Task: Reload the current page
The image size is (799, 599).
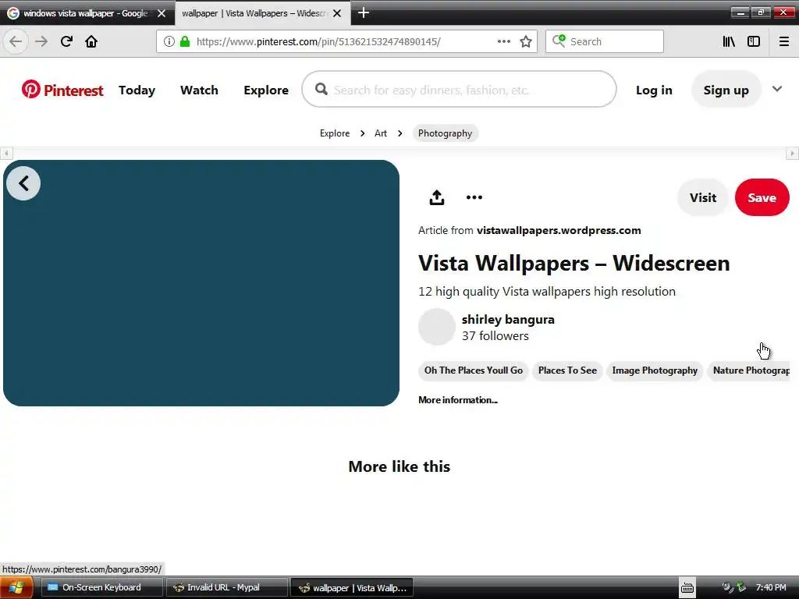Action: [66, 41]
